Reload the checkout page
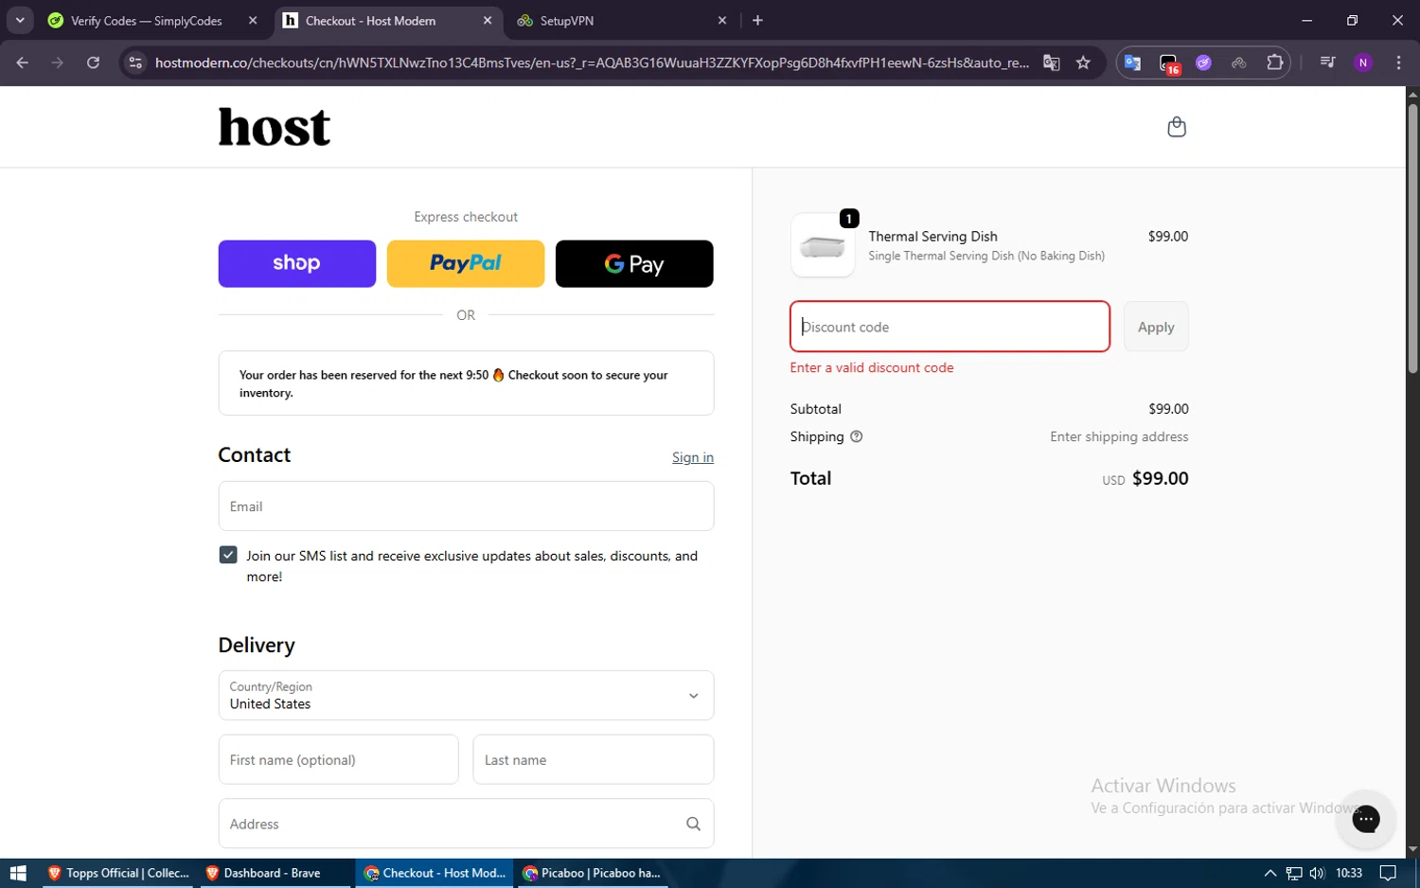 [x=93, y=62]
